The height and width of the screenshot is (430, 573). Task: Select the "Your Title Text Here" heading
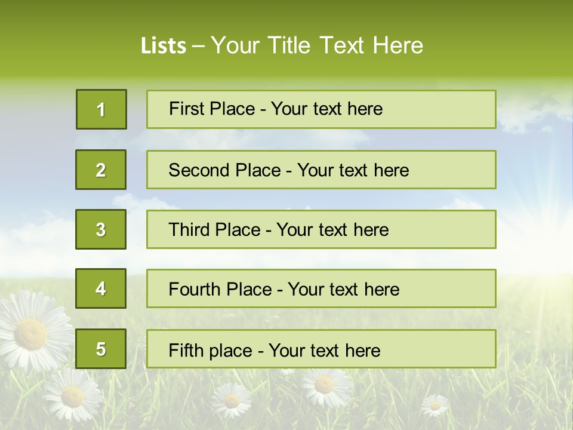click(317, 45)
